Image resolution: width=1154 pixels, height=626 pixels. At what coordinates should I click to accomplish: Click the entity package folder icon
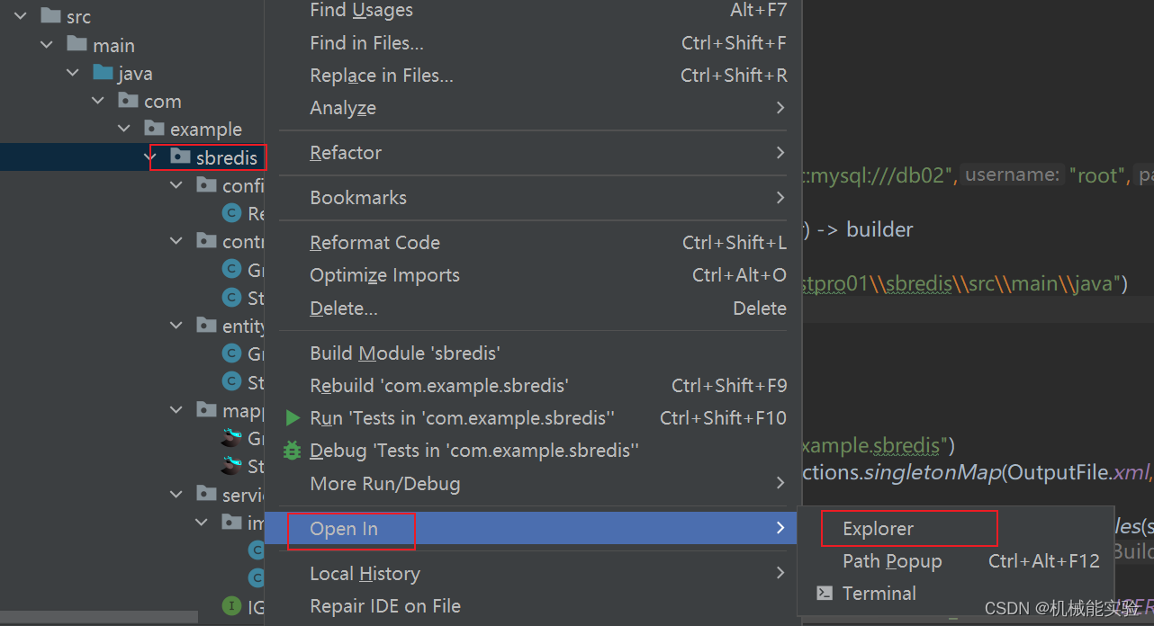(205, 326)
